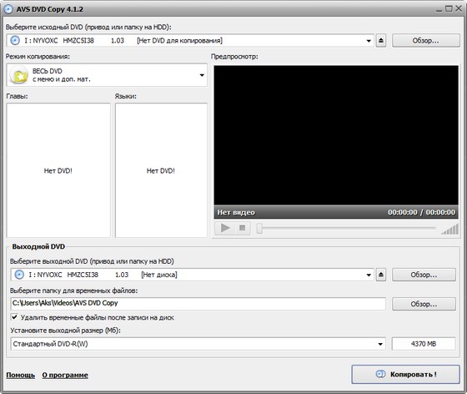Click the stop button under preview
This screenshot has width=467, height=394.
tap(243, 228)
